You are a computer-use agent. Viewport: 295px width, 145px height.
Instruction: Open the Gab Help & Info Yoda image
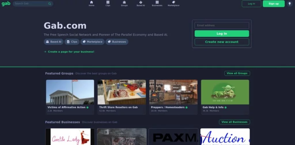(x=225, y=92)
